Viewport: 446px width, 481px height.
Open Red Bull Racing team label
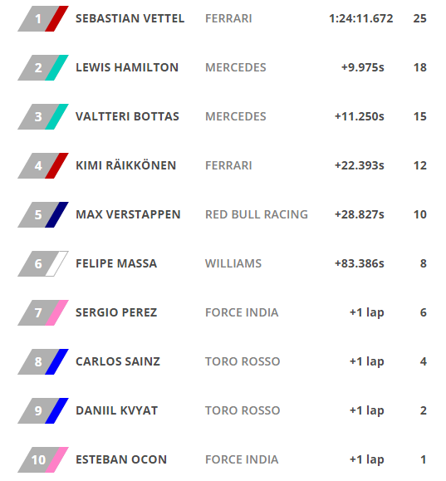[257, 214]
